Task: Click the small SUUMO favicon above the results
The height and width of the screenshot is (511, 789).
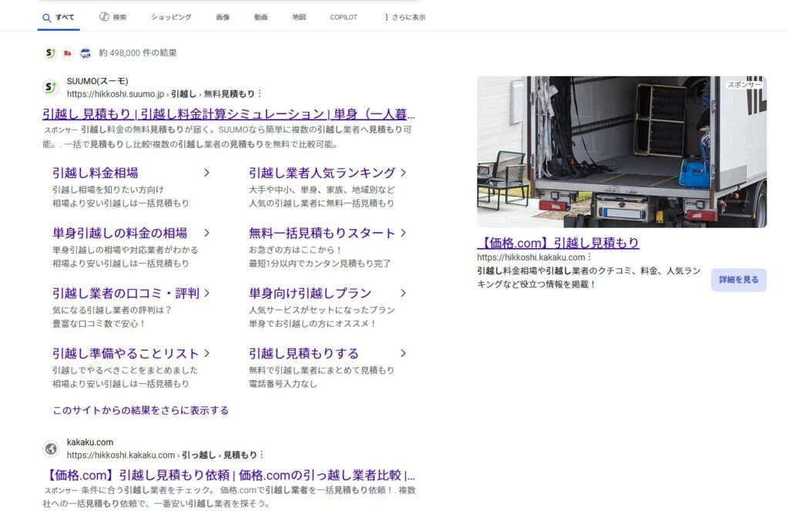Action: click(50, 53)
